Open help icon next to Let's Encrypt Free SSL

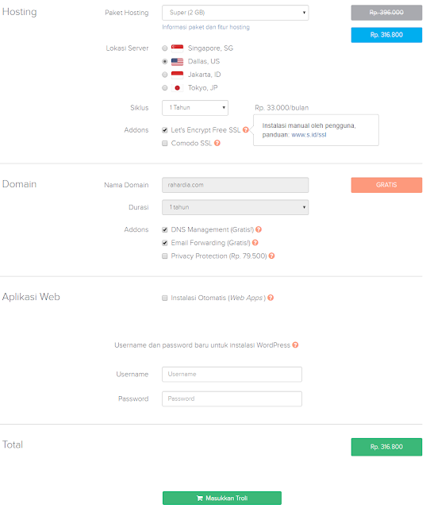pos(246,130)
